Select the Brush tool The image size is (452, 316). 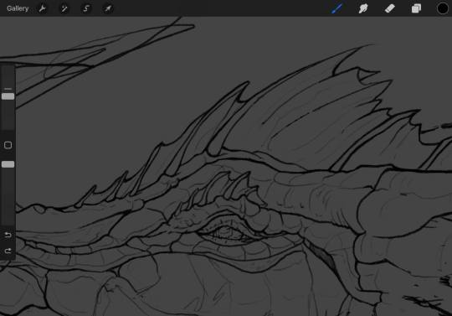pyautogui.click(x=336, y=8)
